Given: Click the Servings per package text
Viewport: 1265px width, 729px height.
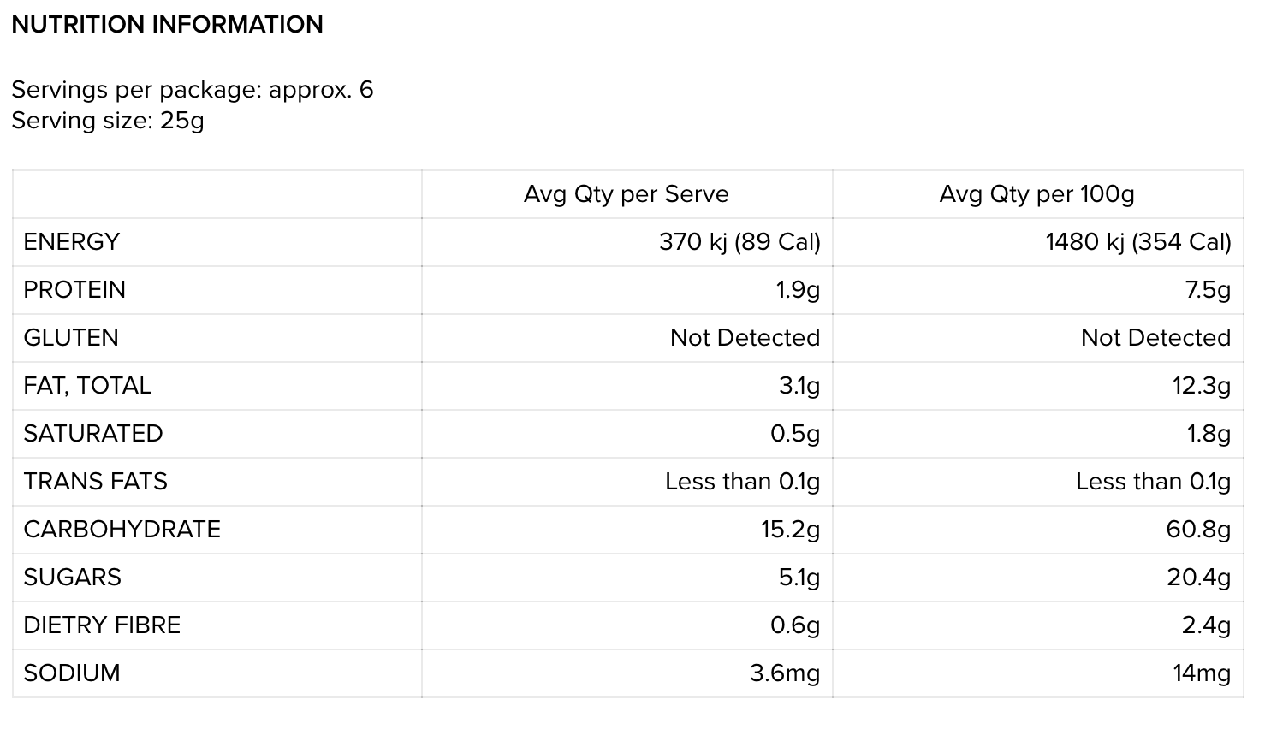Looking at the screenshot, I should pos(193,89).
